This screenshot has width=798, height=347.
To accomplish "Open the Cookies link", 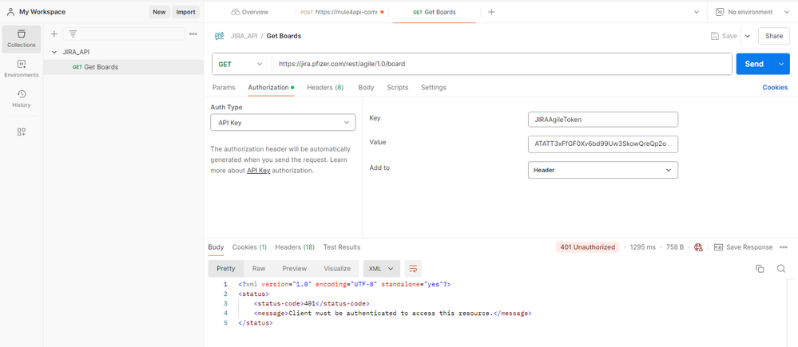I will 775,88.
